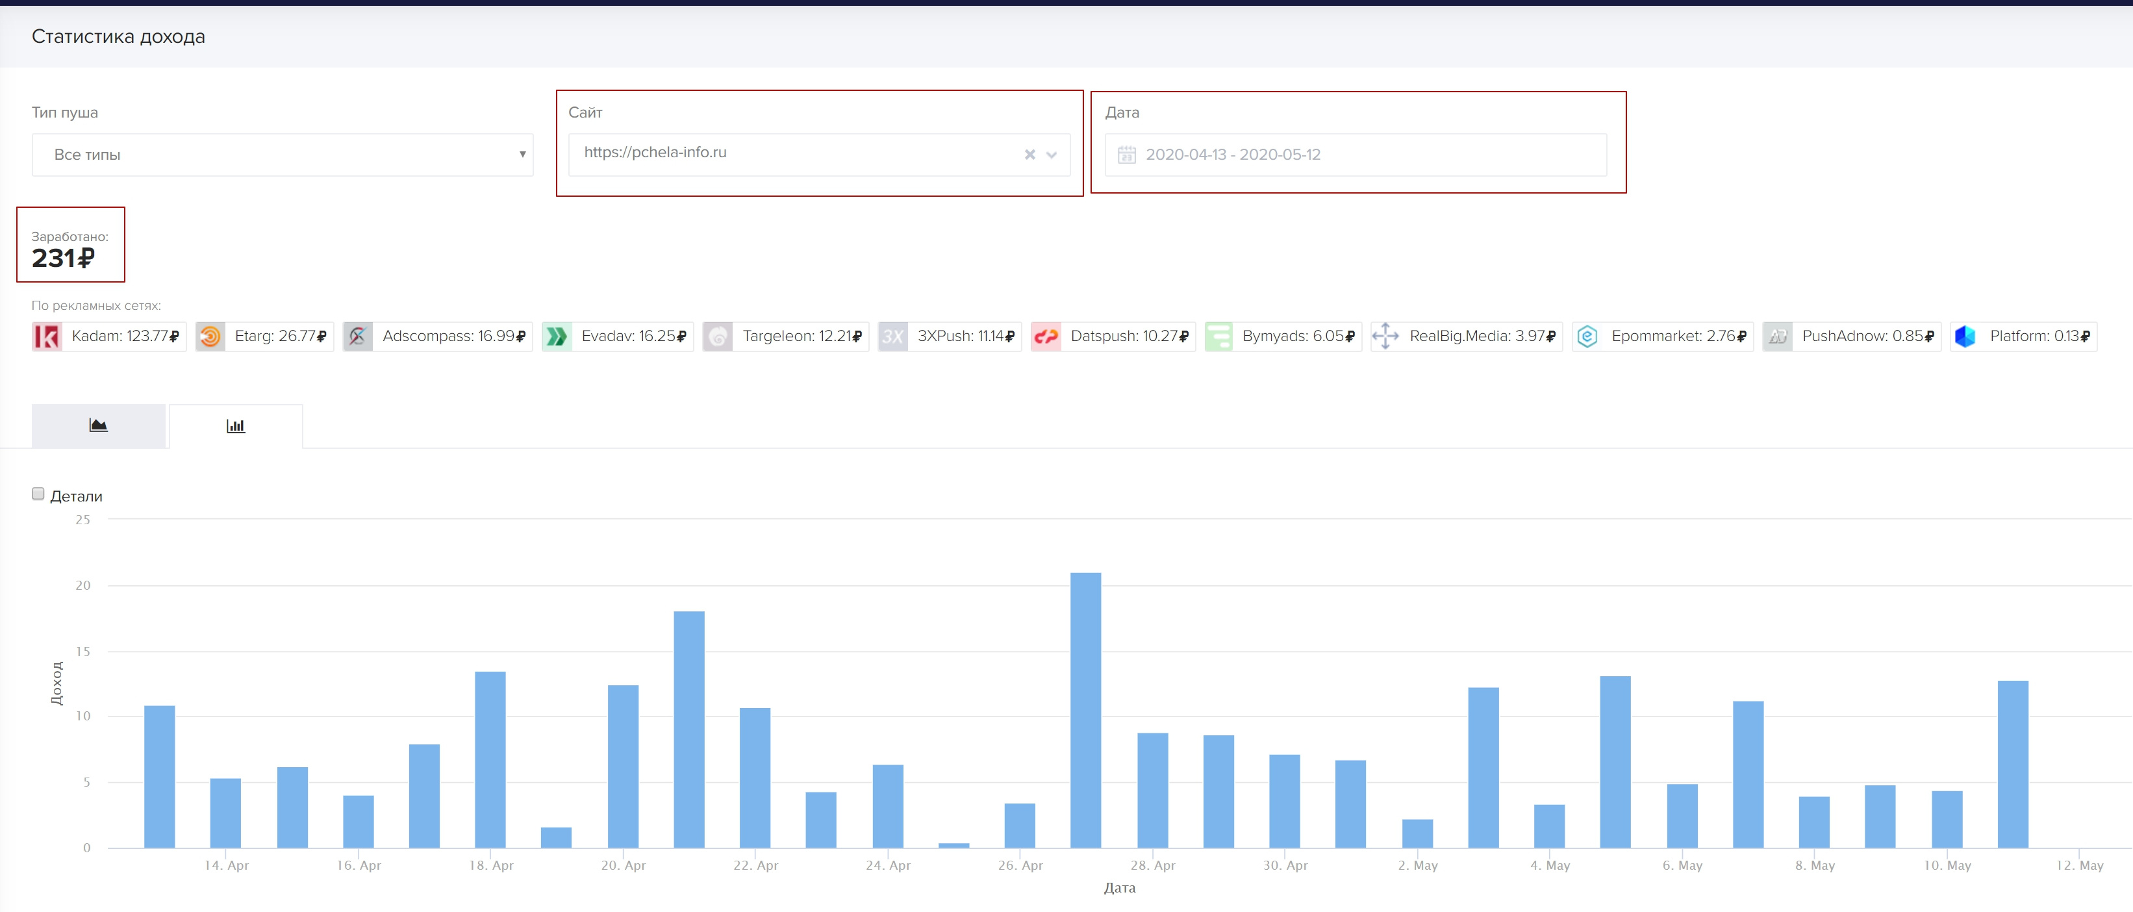Enable the Детали checkbox

pos(38,494)
